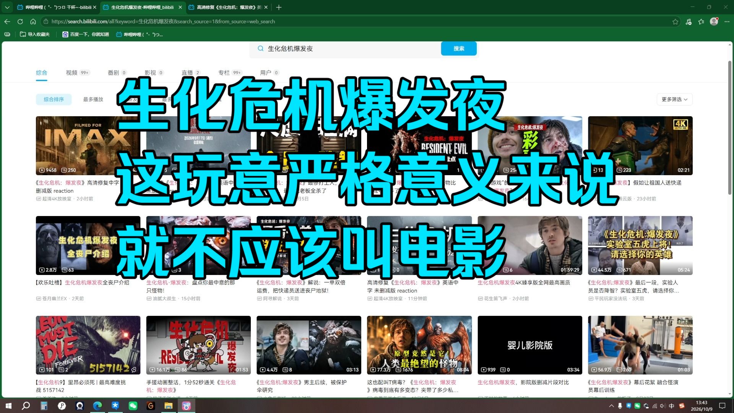Expand the tab search dropdown arrow
The width and height of the screenshot is (734, 413).
7,7
